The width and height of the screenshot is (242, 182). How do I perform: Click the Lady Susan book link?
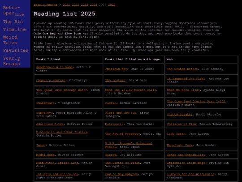[x=176, y=134]
